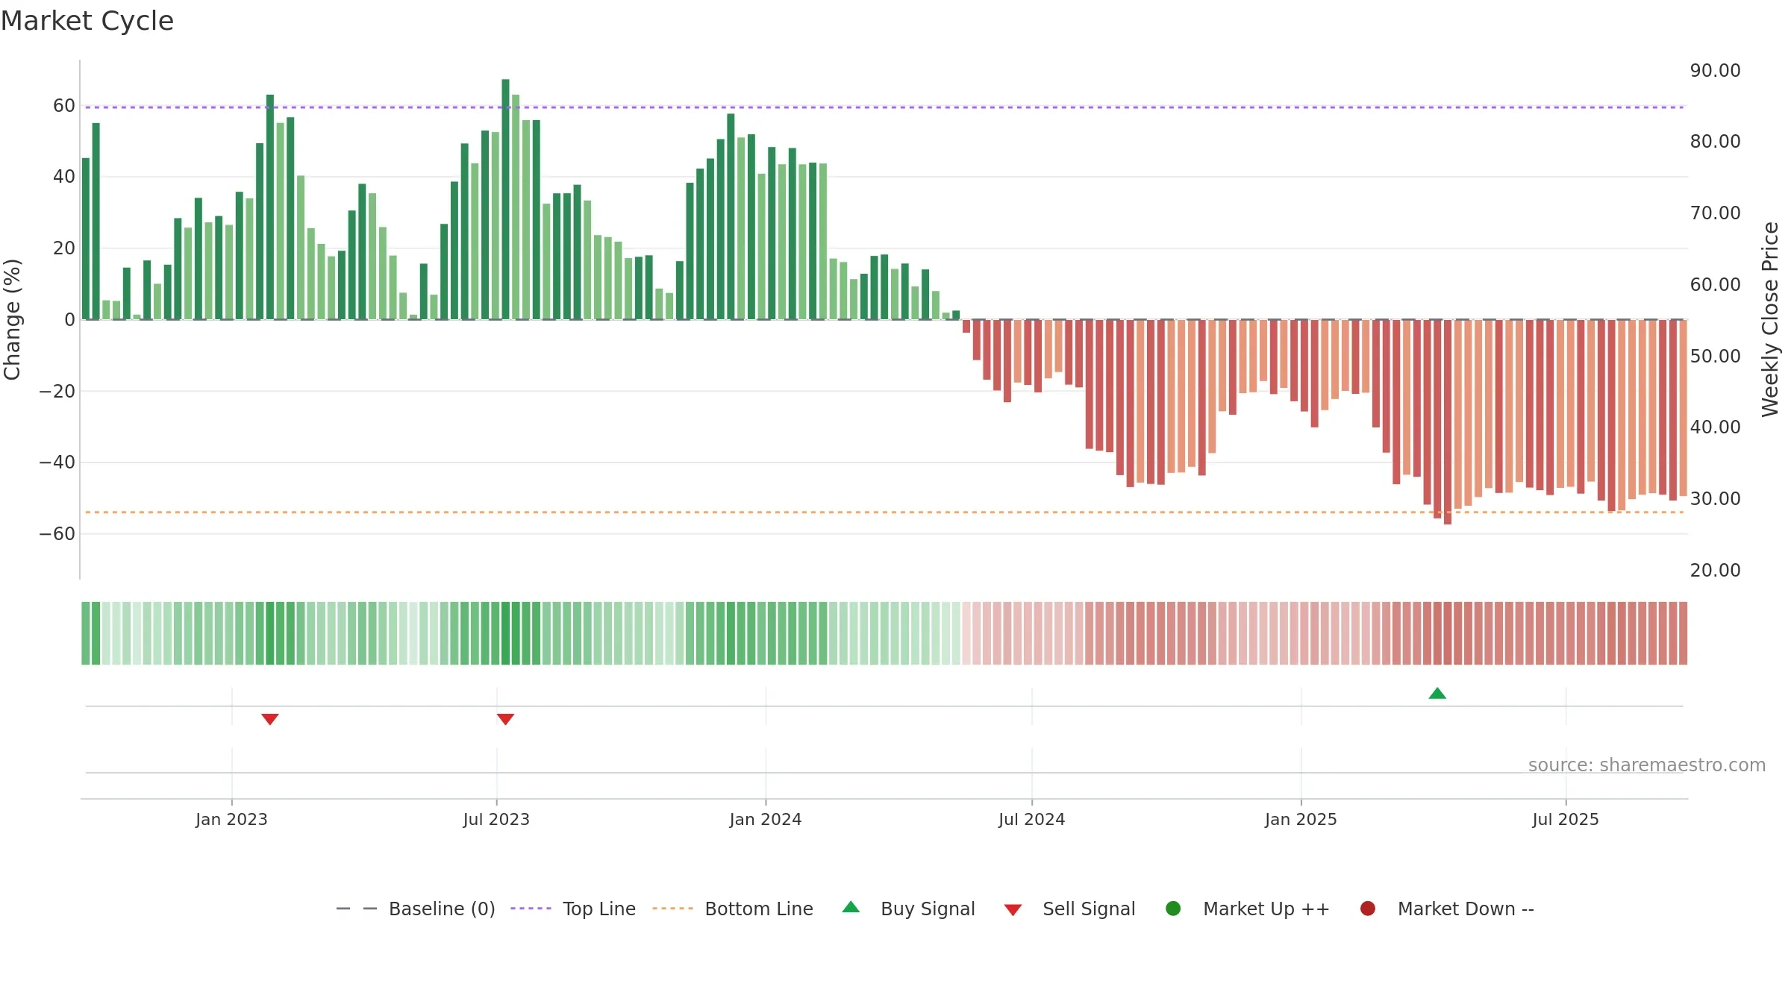Click the Weekly Close Price axis title
This screenshot has height=1007, width=1791.
point(1770,319)
